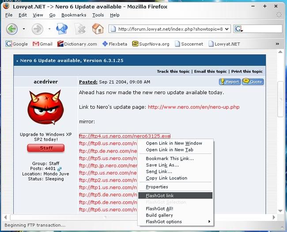Open the Back button history dropdown

coord(24,29)
